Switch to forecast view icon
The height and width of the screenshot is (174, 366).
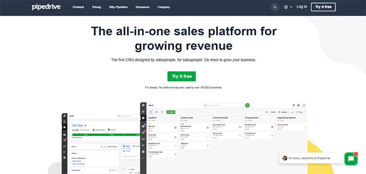(x=162, y=112)
